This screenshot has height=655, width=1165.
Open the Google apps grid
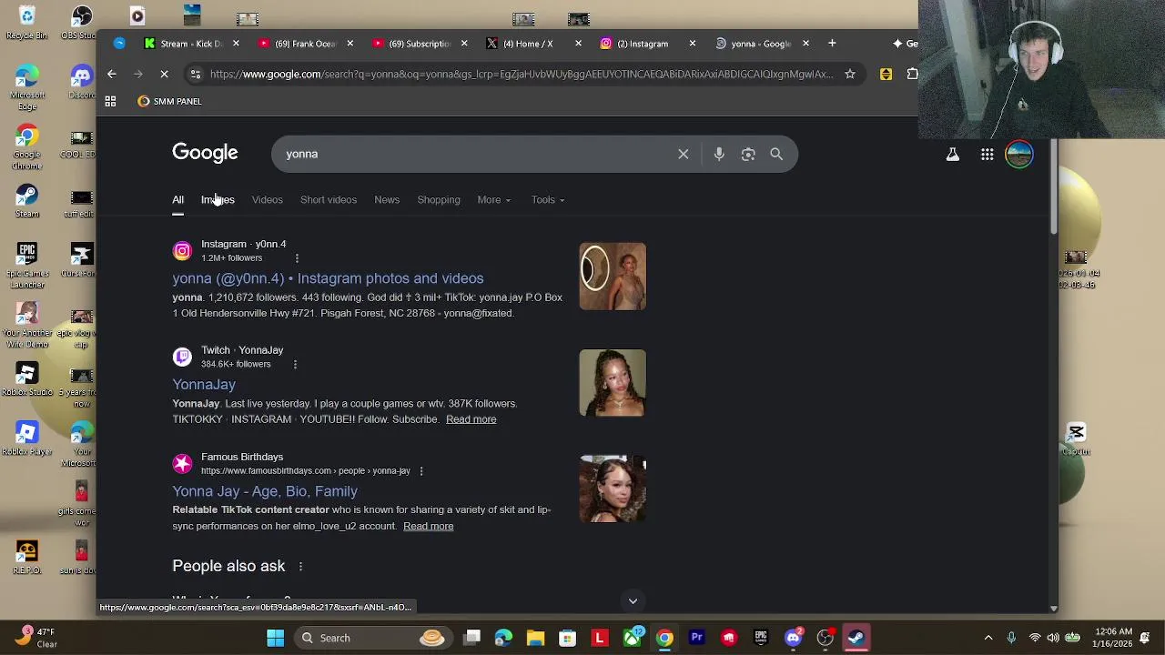tap(987, 155)
